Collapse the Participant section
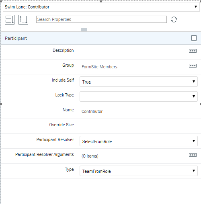The height and width of the screenshot is (205, 201). pos(194,38)
